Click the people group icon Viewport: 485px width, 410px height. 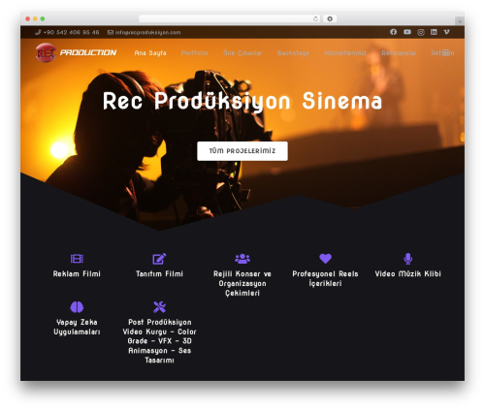(x=242, y=259)
